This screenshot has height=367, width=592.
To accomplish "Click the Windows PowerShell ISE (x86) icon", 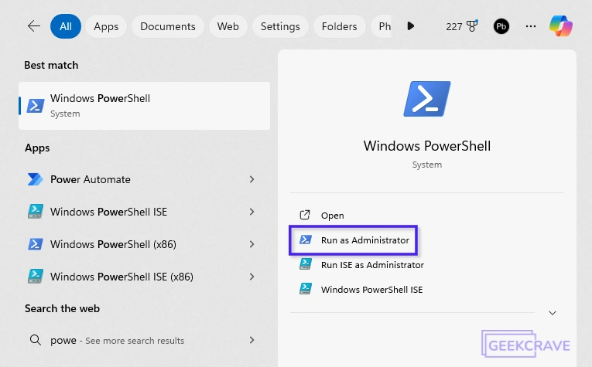I will tap(36, 277).
